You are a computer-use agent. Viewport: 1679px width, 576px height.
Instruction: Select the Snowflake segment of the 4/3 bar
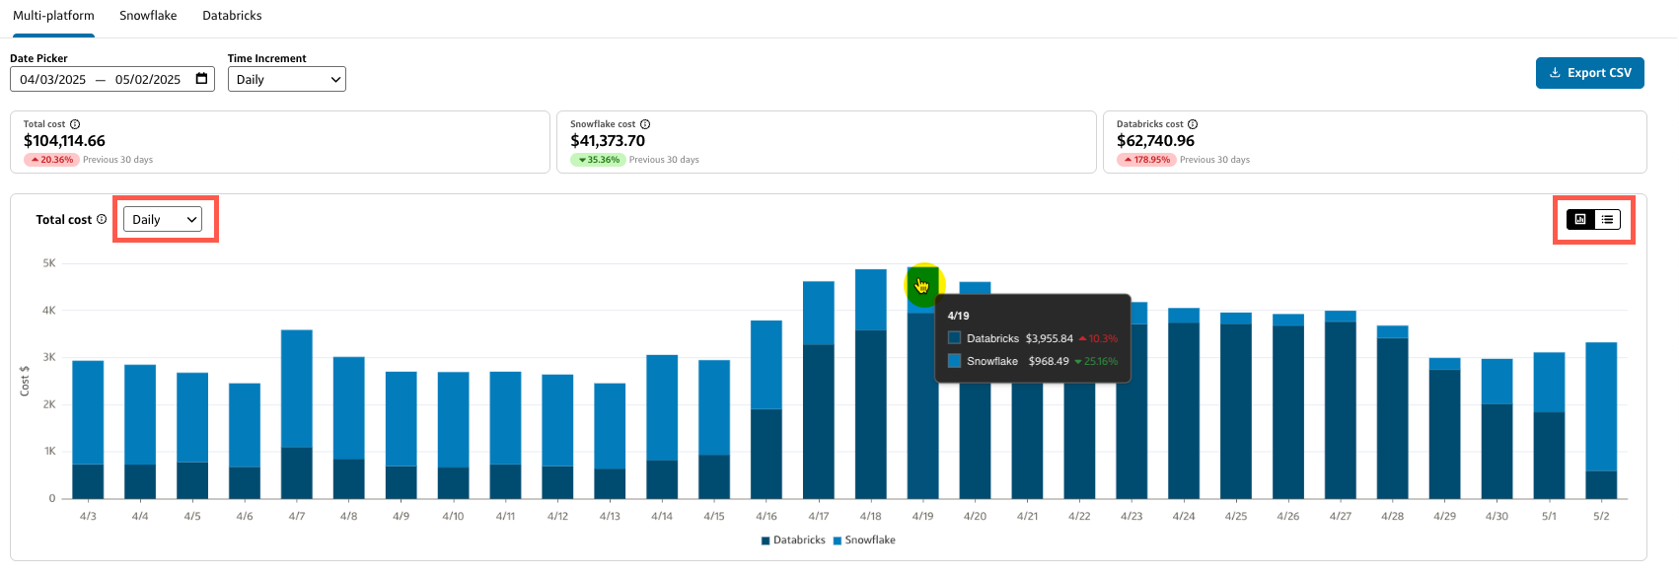tap(88, 412)
